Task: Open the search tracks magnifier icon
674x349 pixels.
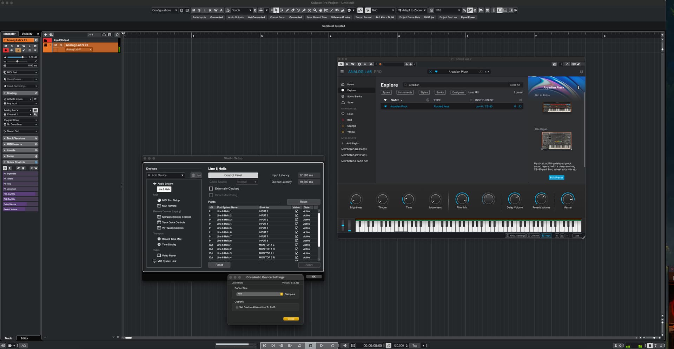Action: click(117, 35)
